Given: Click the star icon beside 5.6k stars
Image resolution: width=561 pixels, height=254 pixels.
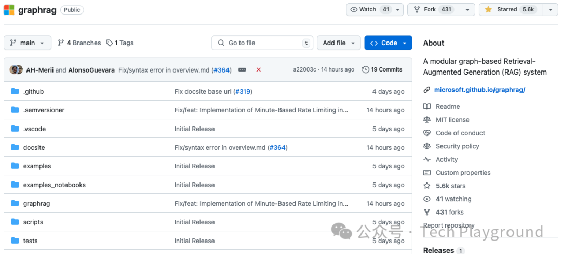Looking at the screenshot, I should (426, 186).
